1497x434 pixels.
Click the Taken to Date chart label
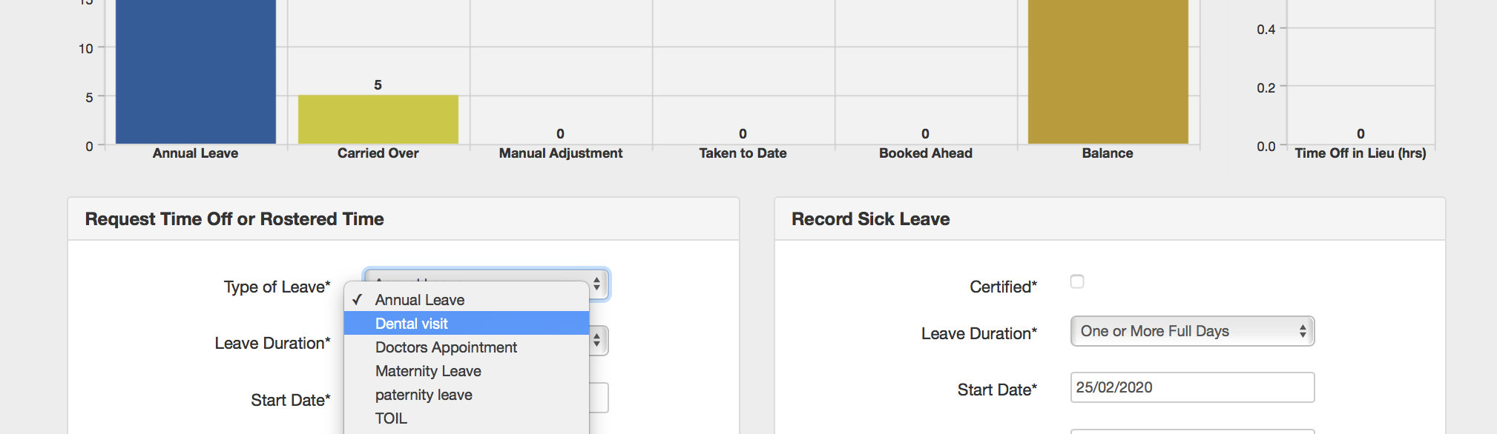tap(743, 153)
